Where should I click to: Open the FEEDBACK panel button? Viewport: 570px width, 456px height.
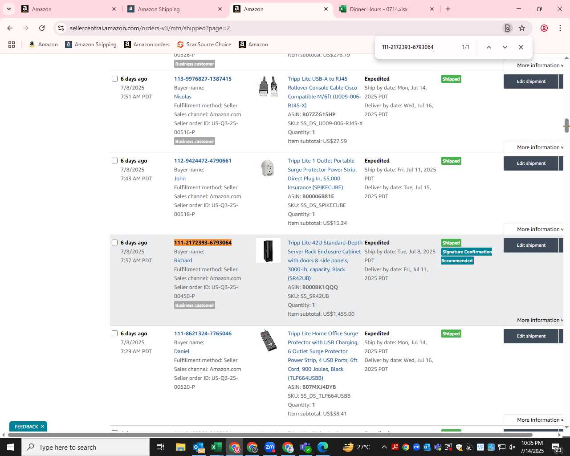click(26, 427)
